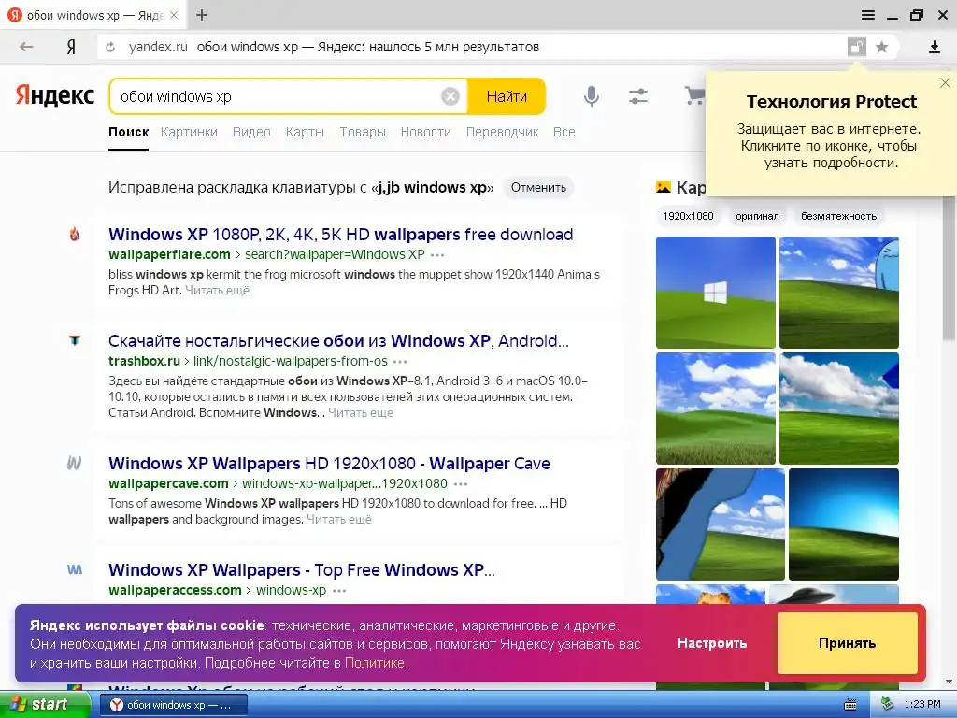
Task: Click Настроить in cookie banner
Action: coord(711,643)
